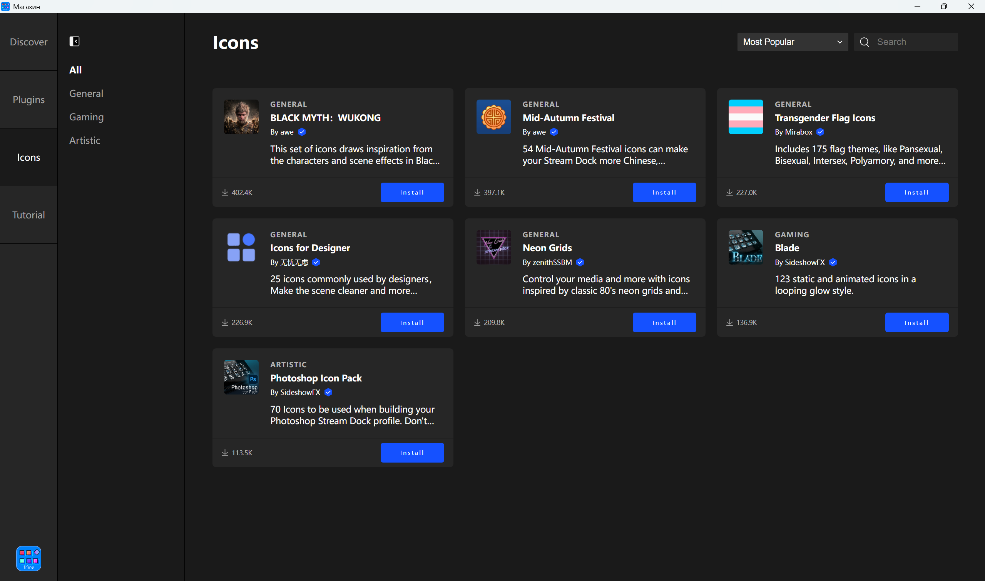Click the Photoshop Icon Pack thumbnail

click(x=241, y=377)
